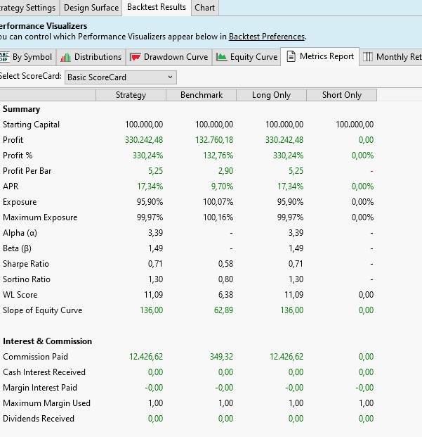Click the Benchmark column header
The height and width of the screenshot is (437, 422).
click(x=201, y=95)
